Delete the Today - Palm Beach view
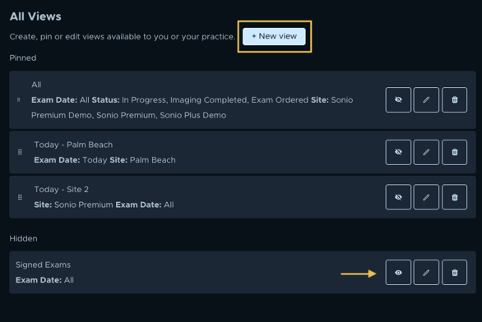 tap(454, 152)
